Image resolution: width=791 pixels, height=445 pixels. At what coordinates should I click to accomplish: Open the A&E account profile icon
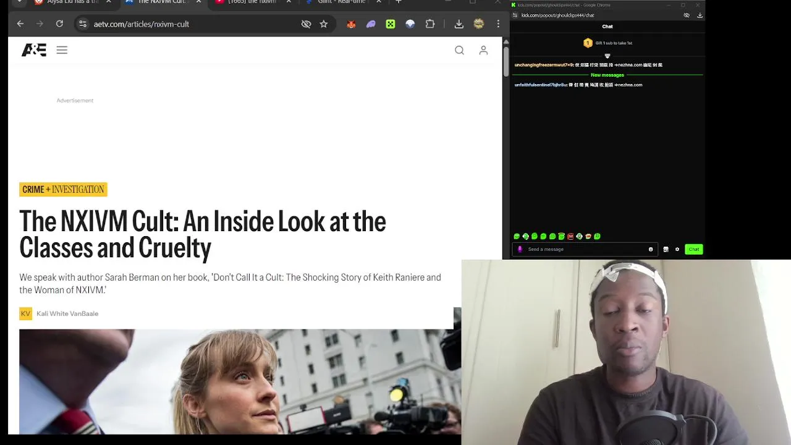(483, 50)
